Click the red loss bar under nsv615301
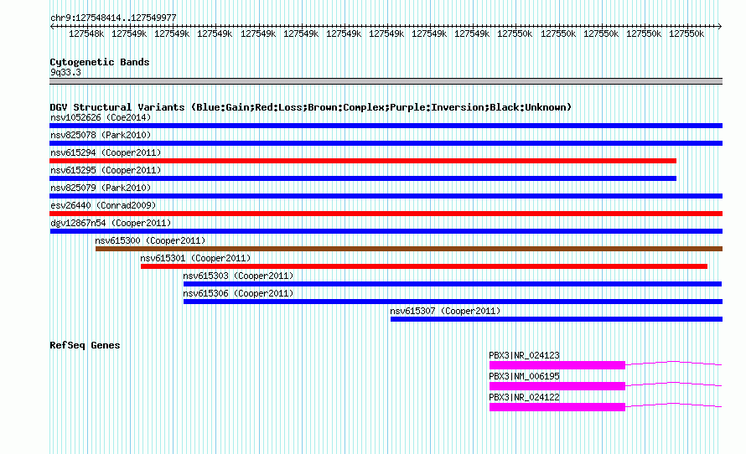The height and width of the screenshot is (454, 746). click(424, 266)
